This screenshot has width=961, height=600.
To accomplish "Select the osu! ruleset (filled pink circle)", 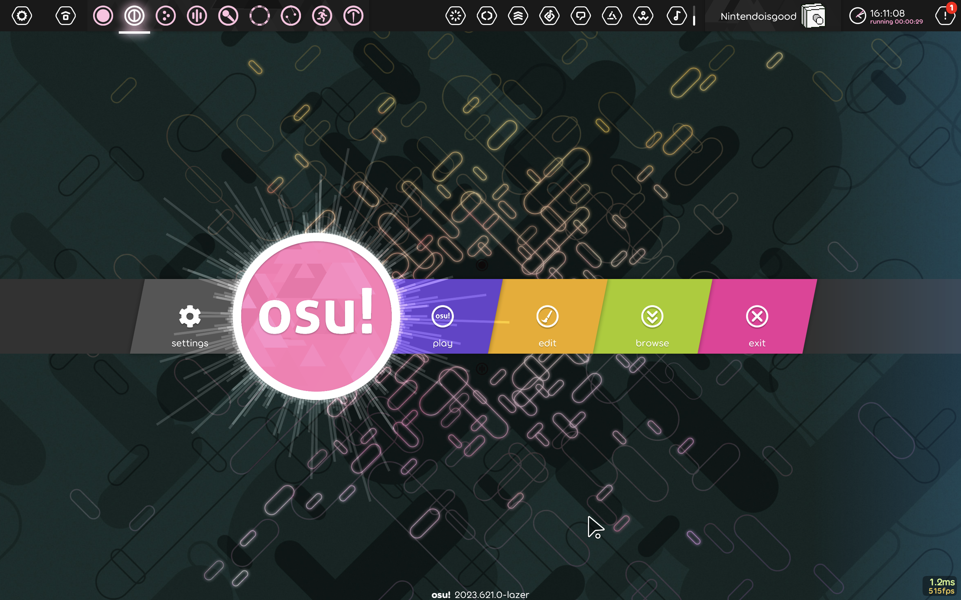I will [x=103, y=16].
